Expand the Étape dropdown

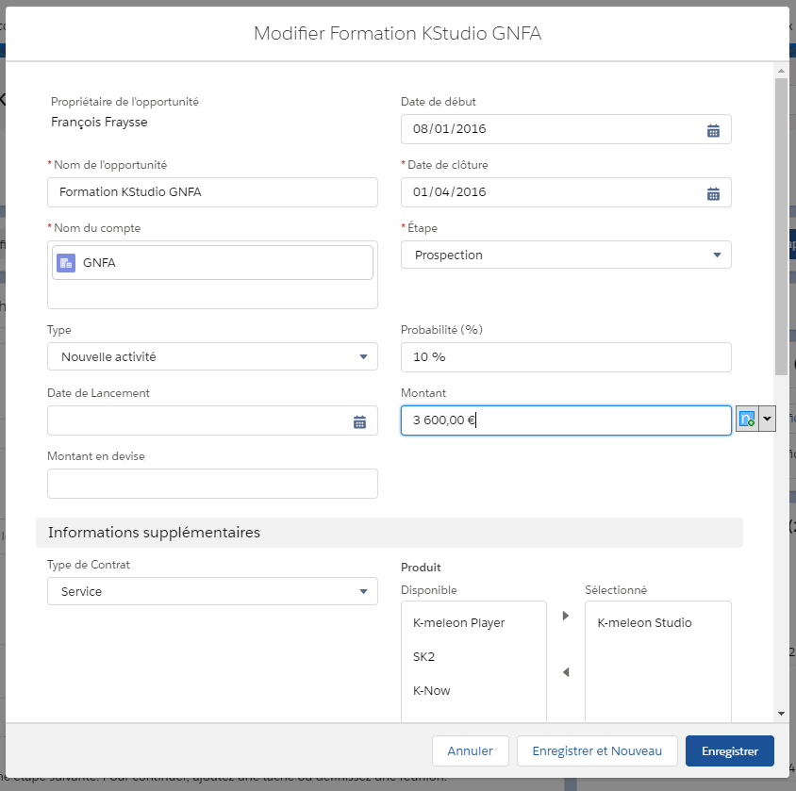tap(716, 255)
